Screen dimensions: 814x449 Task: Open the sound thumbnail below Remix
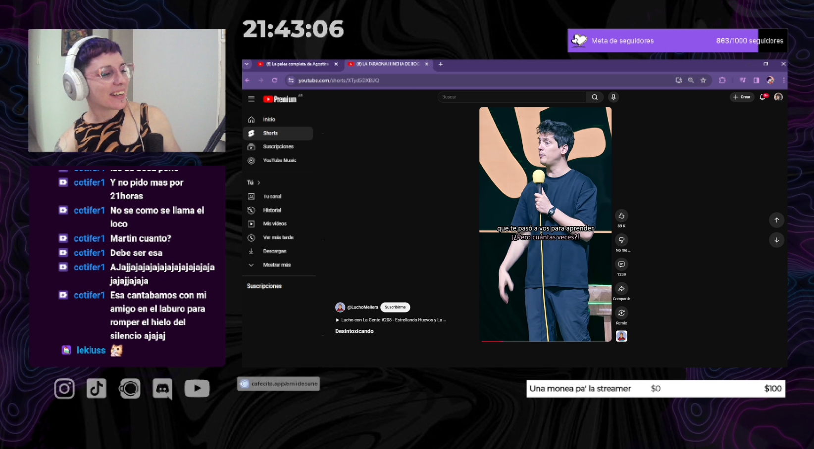click(621, 336)
